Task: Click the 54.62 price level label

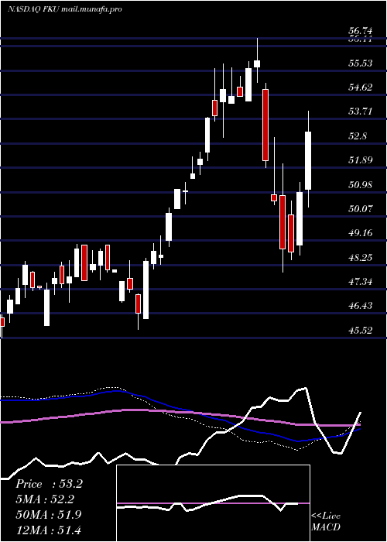Action: 361,87
